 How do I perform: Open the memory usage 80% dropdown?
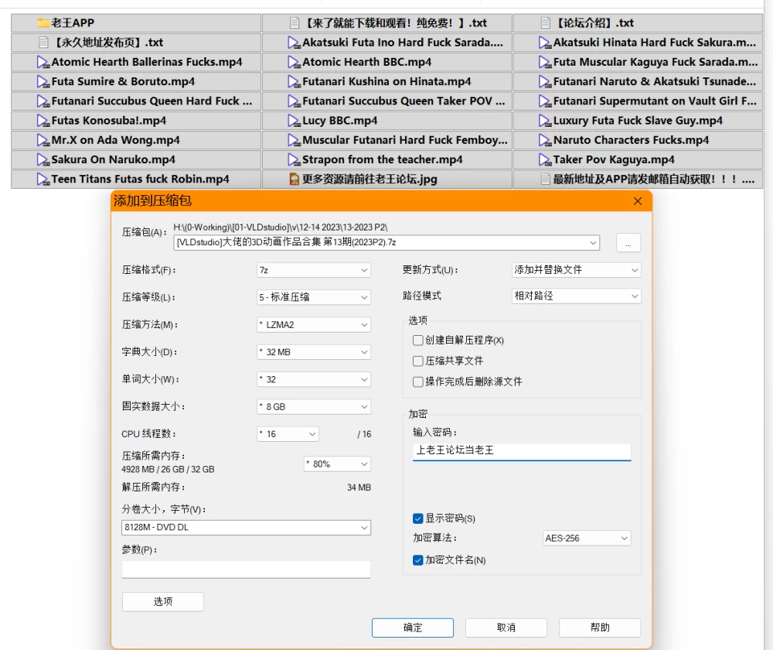pyautogui.click(x=337, y=464)
